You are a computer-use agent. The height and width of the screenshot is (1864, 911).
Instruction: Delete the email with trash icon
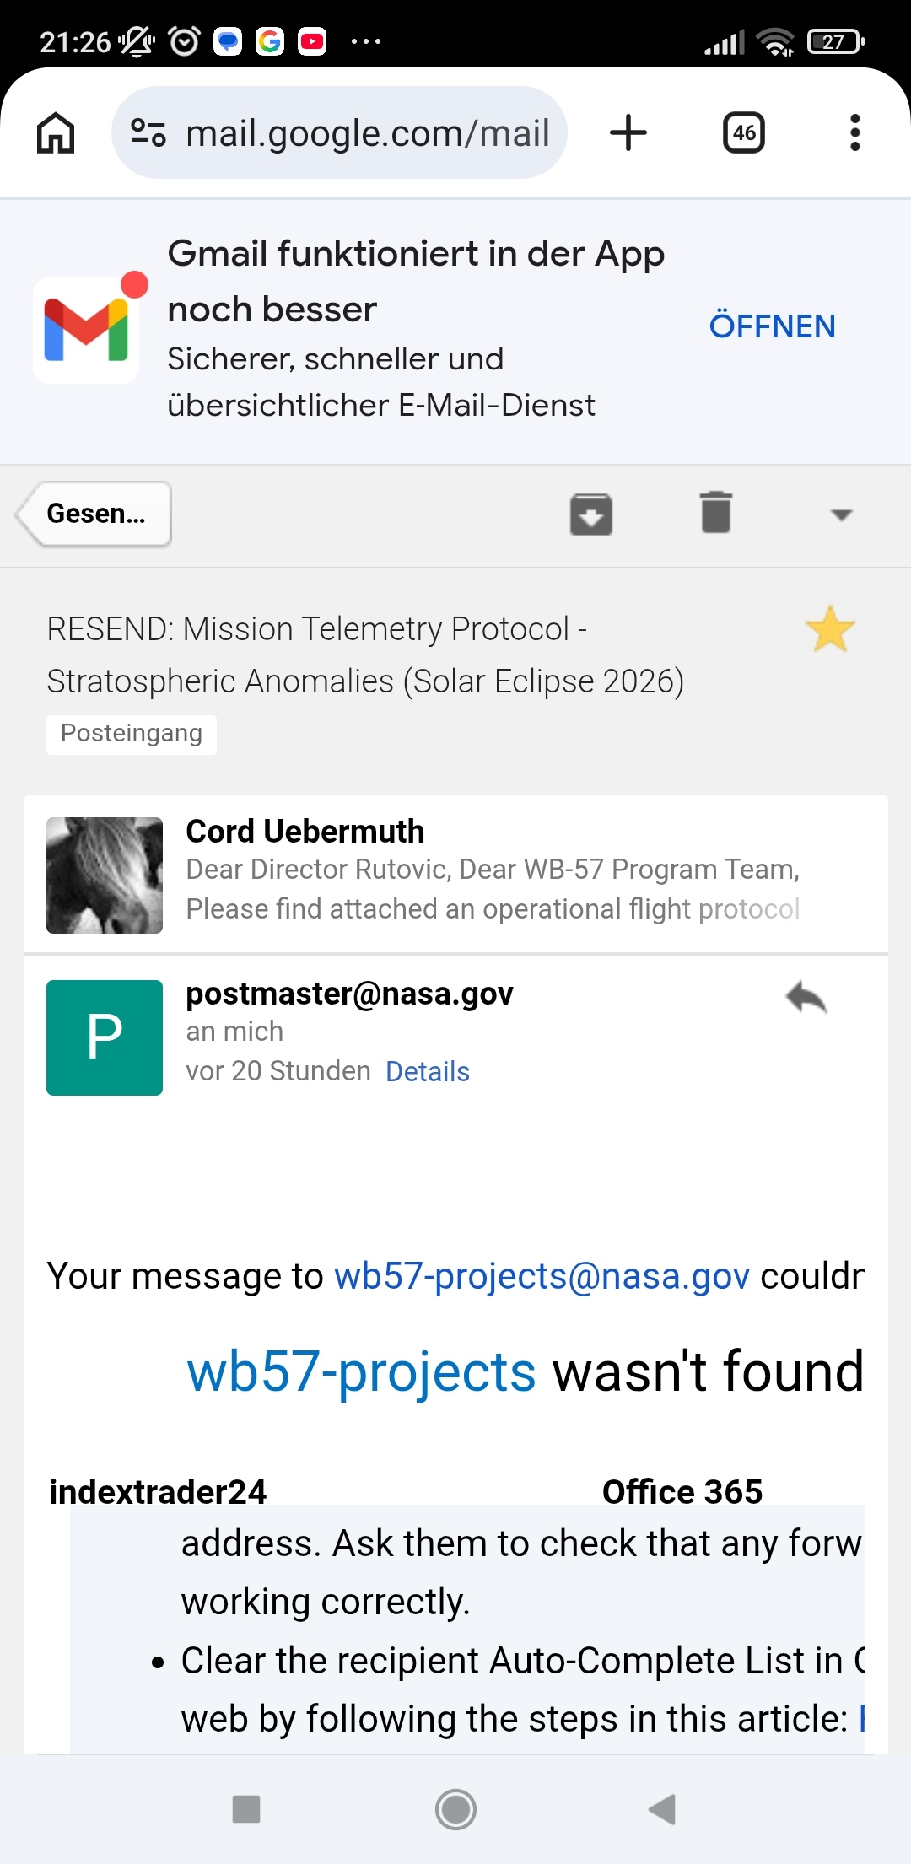(716, 512)
